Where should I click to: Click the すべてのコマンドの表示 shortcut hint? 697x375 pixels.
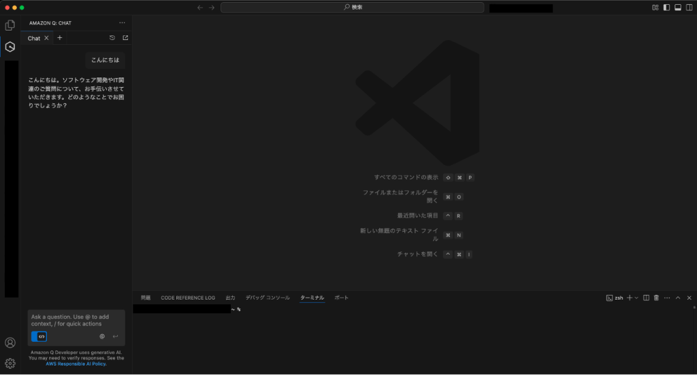406,177
